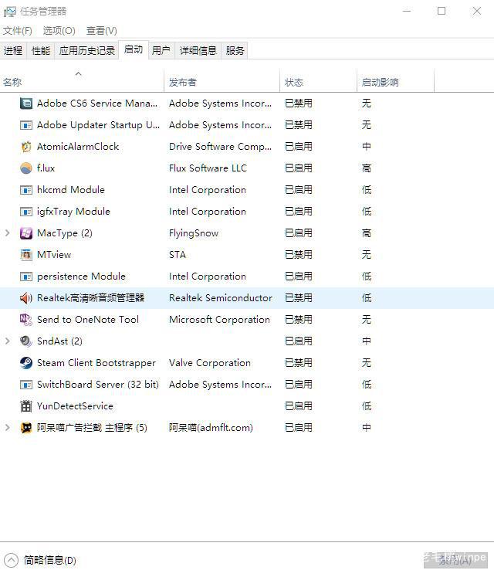Expand the SndAst (2) group
Image resolution: width=494 pixels, height=570 pixels.
tap(7, 341)
